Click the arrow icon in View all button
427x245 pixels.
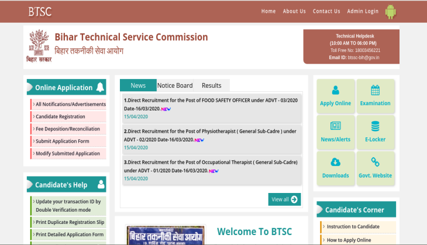click(x=294, y=199)
